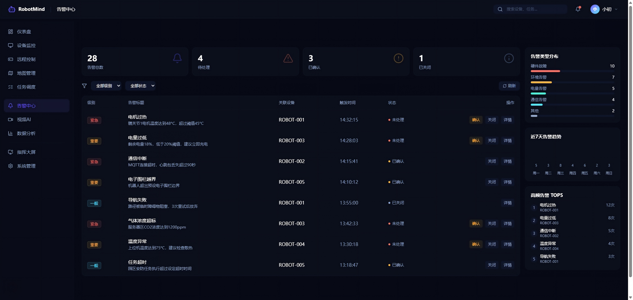The width and height of the screenshot is (633, 300).
Task: Confirm the 电量过低 alarm
Action: [476, 141]
